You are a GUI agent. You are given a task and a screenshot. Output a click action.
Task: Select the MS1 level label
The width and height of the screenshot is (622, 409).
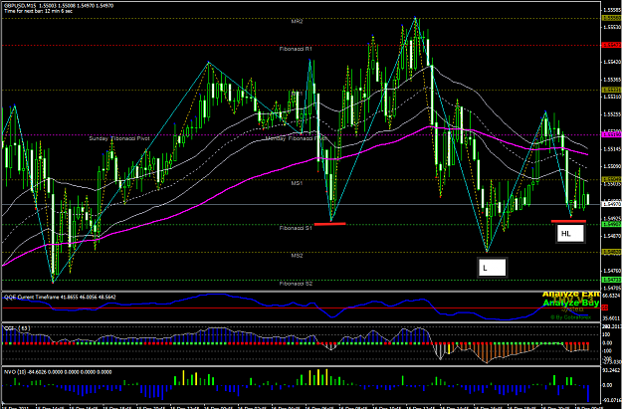[x=297, y=183]
